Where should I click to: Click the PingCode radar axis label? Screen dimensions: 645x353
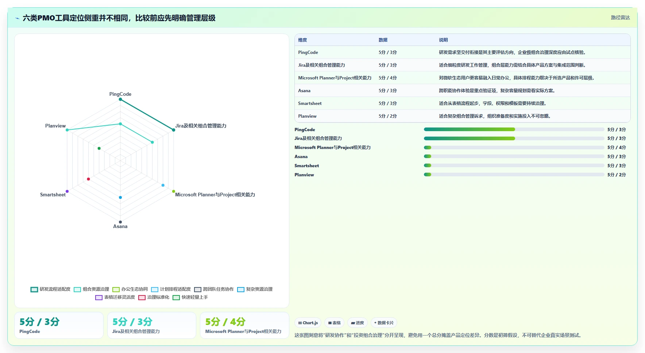tap(120, 94)
